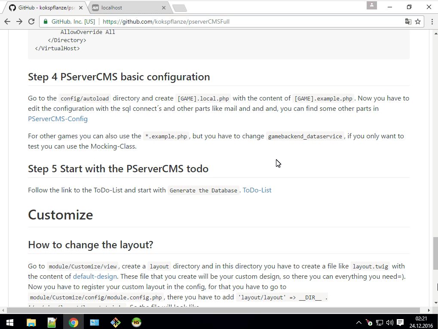The image size is (438, 329).
Task: Click the browser back arrow
Action: tap(7, 21)
